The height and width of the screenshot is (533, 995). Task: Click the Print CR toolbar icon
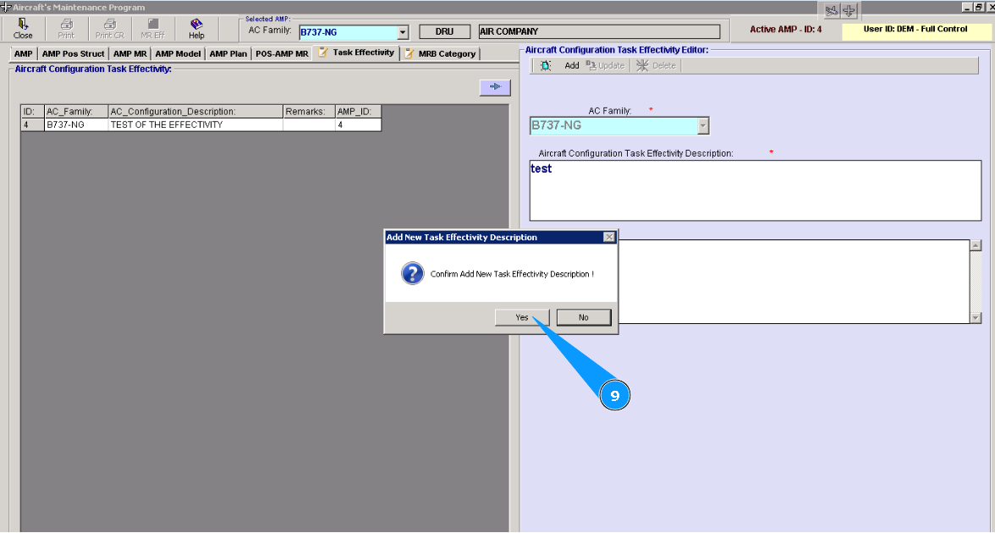coord(110,29)
